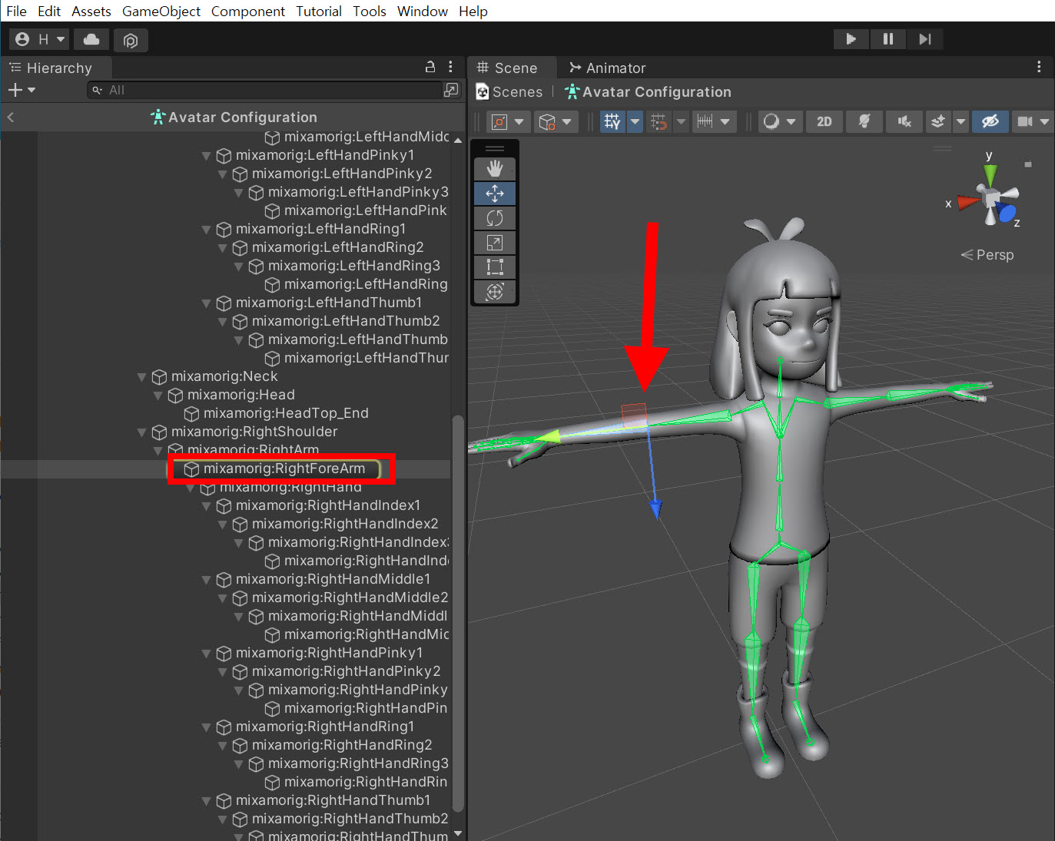Open the Tools menu
1055x841 pixels.
(x=370, y=11)
